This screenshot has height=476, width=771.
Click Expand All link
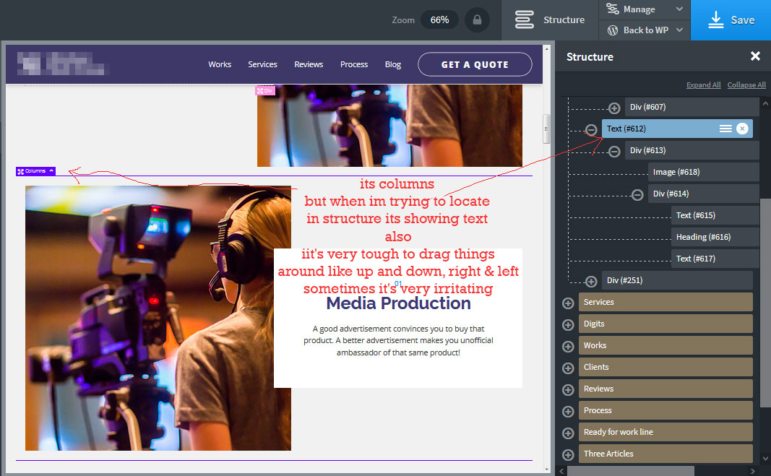[703, 85]
